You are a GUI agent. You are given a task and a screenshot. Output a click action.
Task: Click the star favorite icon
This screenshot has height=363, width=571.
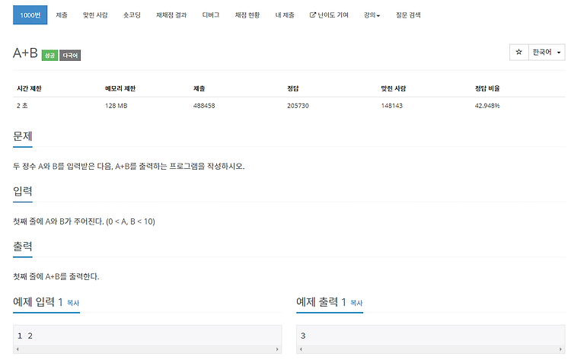tap(519, 52)
